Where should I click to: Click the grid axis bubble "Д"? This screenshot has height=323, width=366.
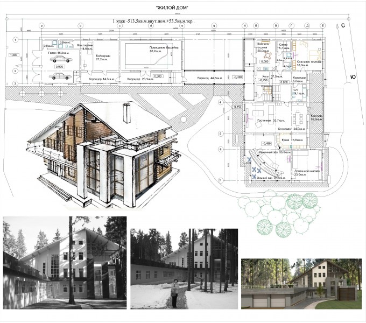tap(308, 26)
